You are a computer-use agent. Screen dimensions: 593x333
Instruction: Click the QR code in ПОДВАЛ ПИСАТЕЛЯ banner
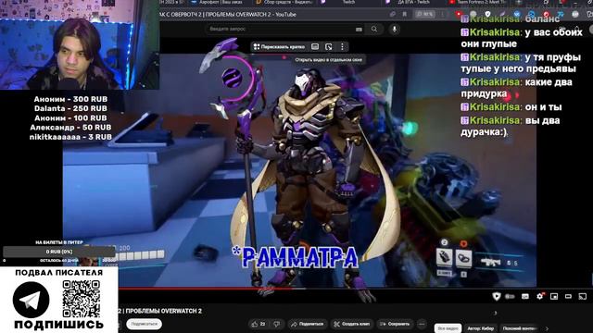82,299
